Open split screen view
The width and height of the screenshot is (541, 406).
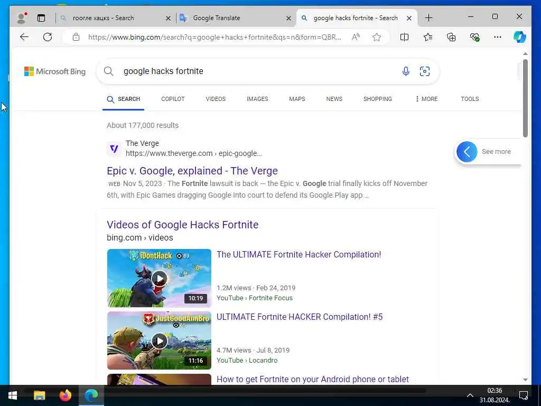point(404,37)
